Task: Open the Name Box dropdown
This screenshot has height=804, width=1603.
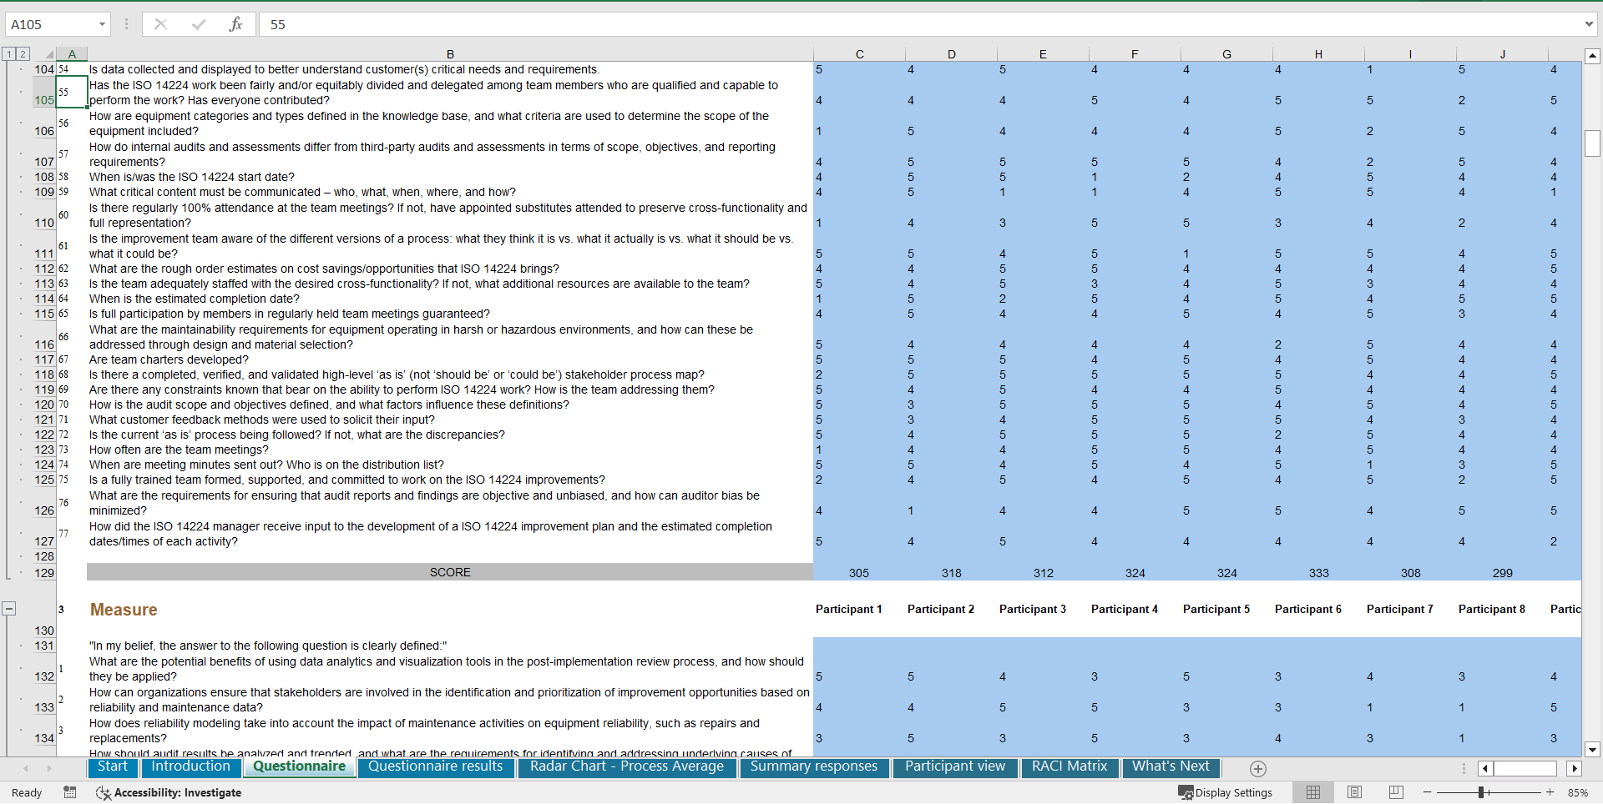Action: click(102, 24)
